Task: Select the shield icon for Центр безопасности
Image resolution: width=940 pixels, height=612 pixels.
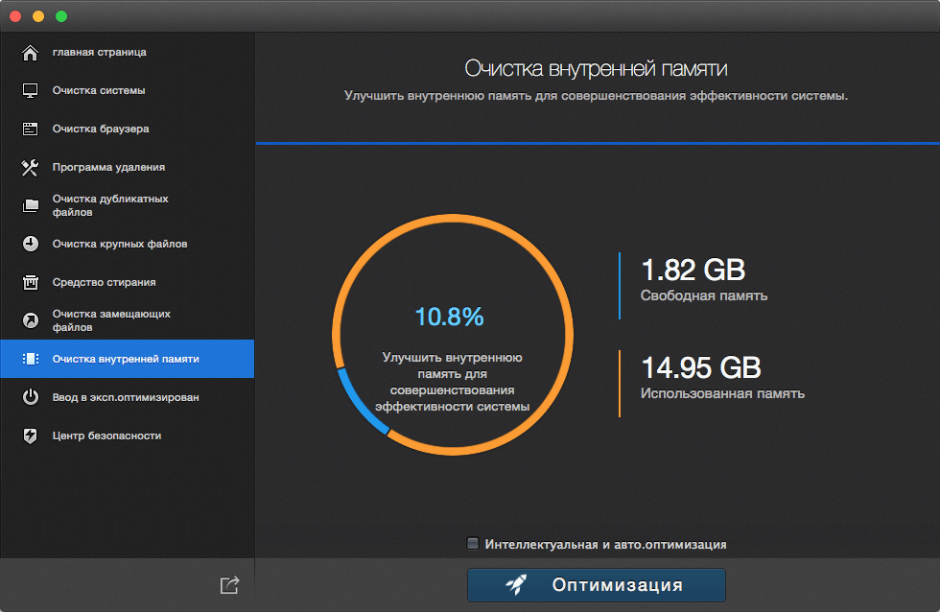Action: pyautogui.click(x=30, y=435)
